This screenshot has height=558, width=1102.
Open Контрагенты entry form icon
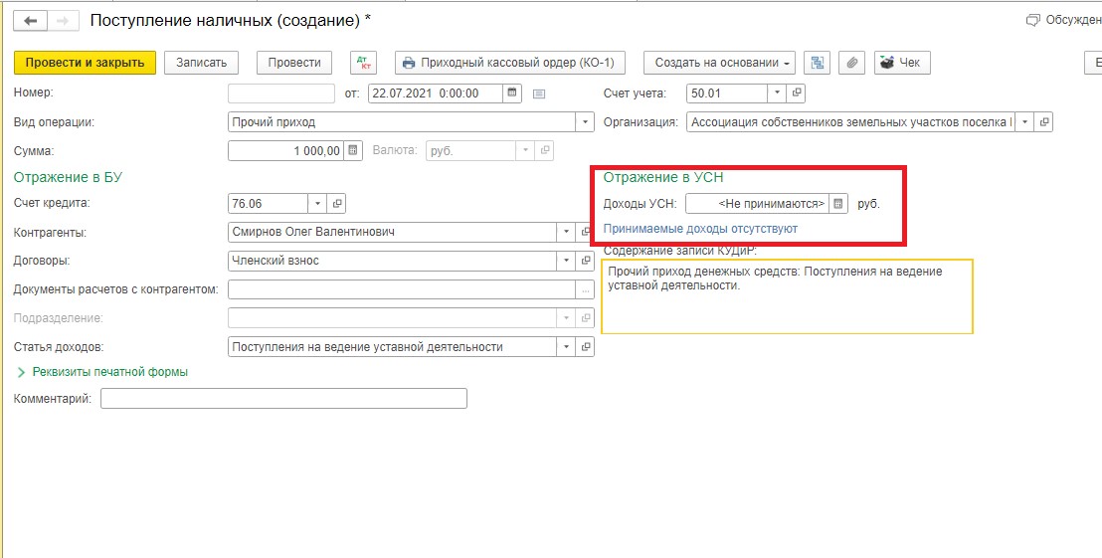pyautogui.click(x=586, y=232)
